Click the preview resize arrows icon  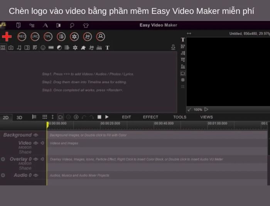189,34
